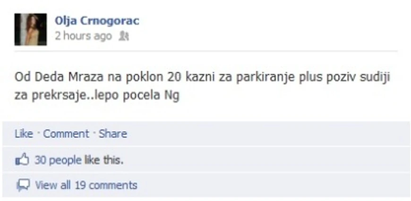The width and height of the screenshot is (411, 201).
Task: Open the '2 hours ago' timestamp permalink
Action: pos(83,36)
